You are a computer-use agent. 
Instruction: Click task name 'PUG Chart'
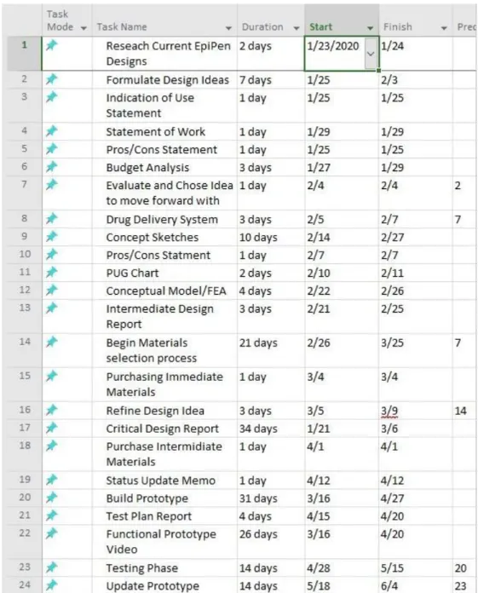(x=132, y=273)
